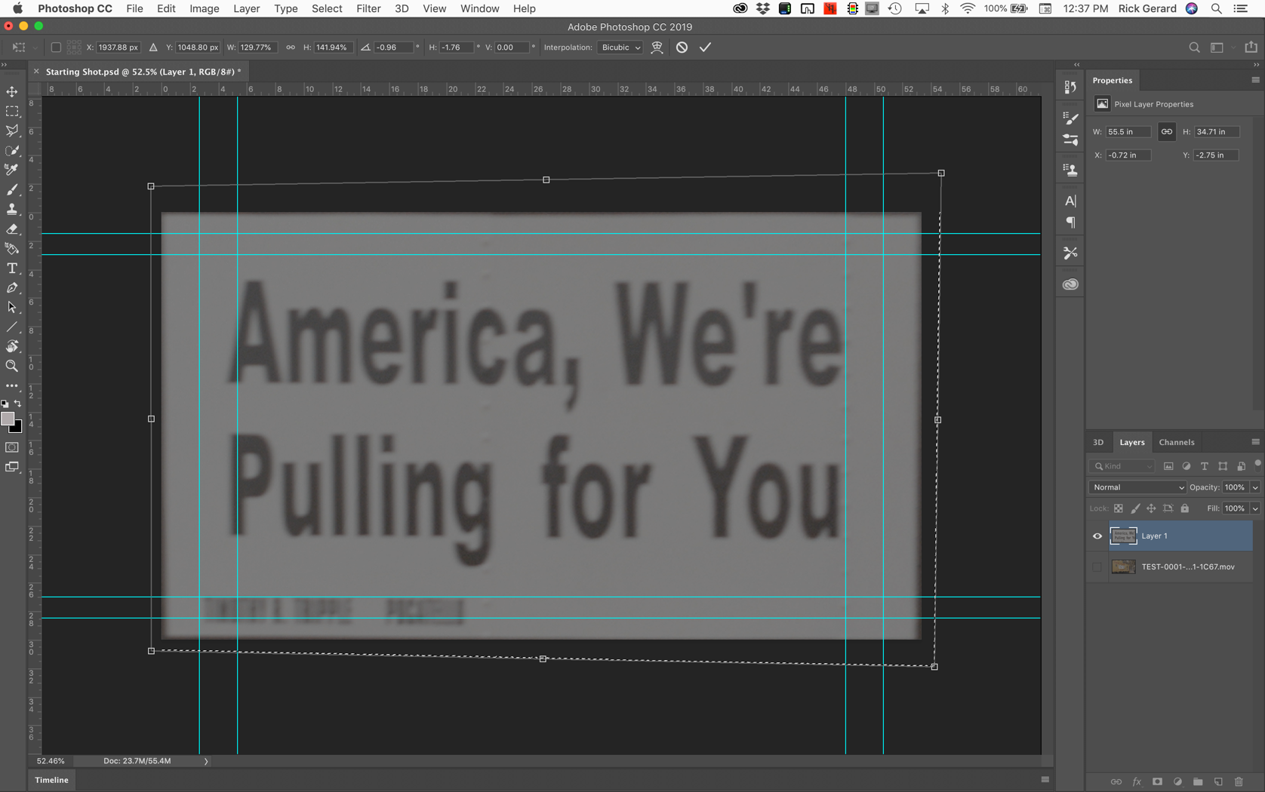
Task: Open the Character panel icon
Action: coord(1070,201)
